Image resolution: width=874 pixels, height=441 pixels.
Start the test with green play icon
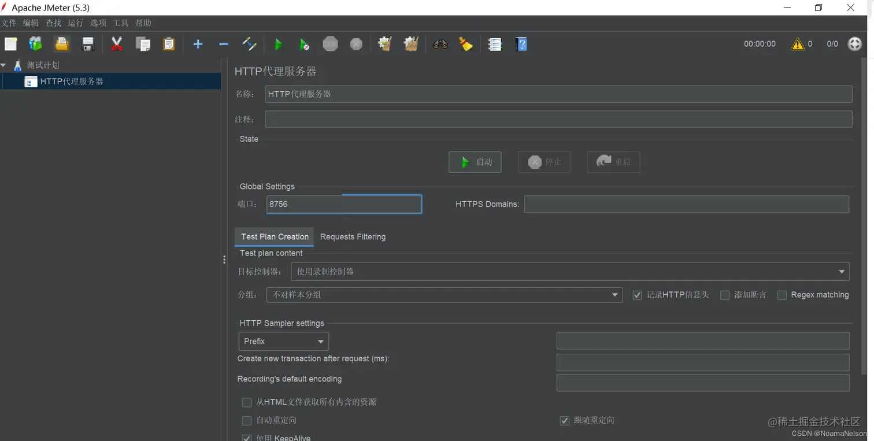pos(278,44)
